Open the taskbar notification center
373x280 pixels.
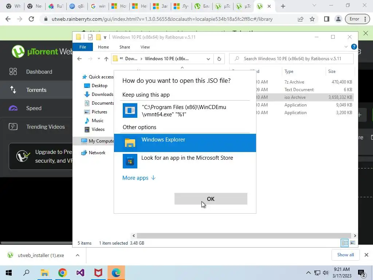point(362,273)
